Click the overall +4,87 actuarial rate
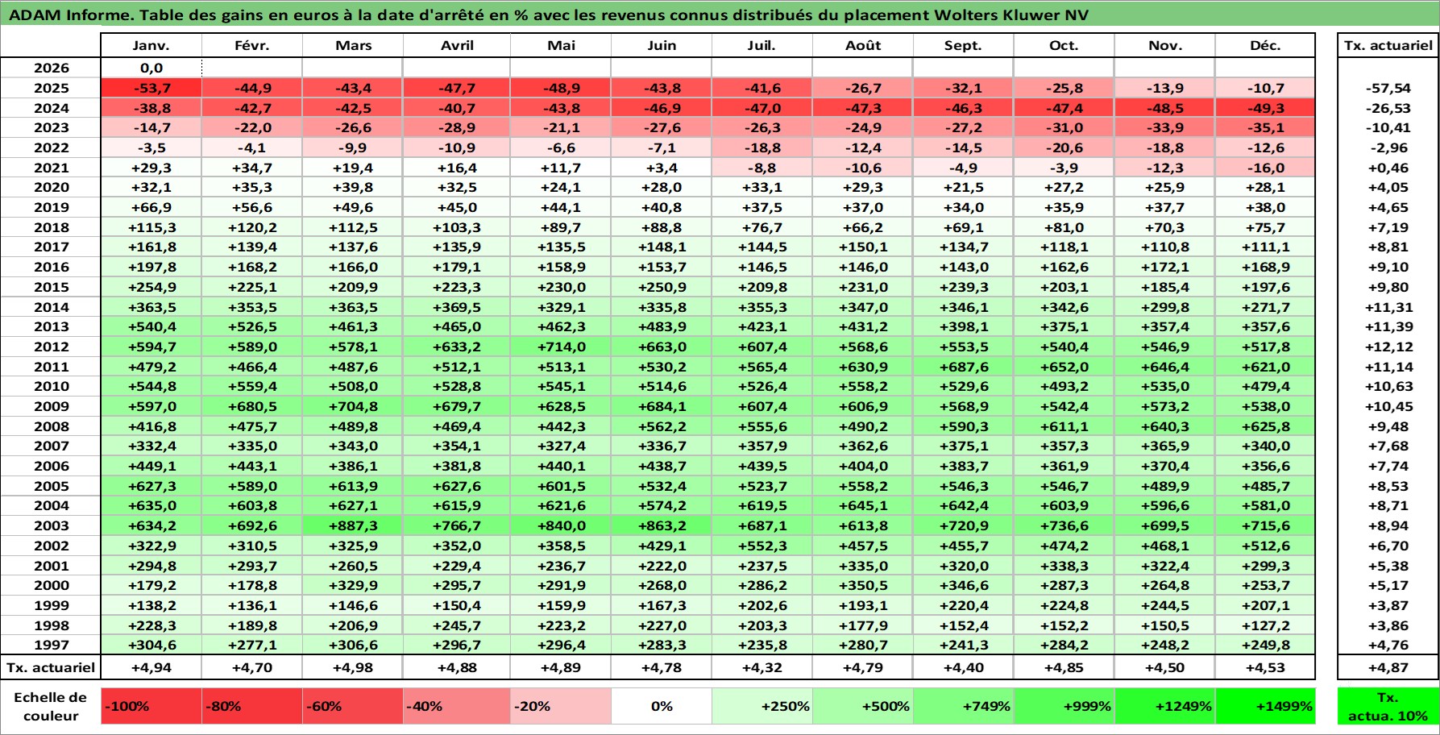 click(1388, 667)
